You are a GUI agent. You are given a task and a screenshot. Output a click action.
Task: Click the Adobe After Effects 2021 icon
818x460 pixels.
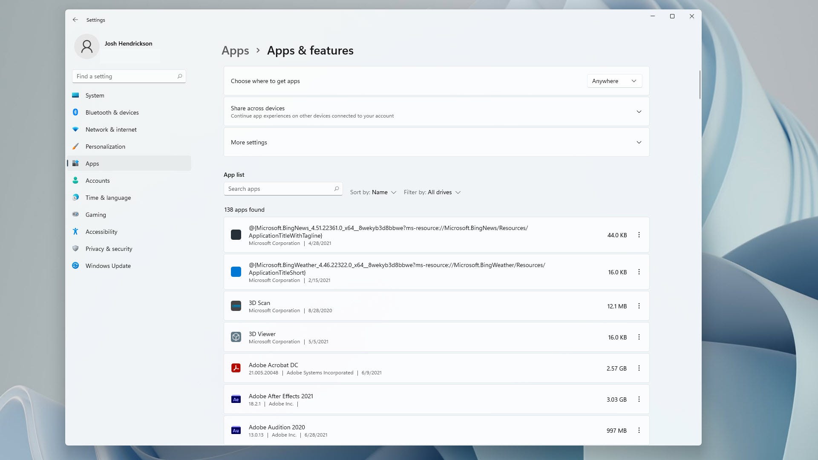pyautogui.click(x=236, y=400)
